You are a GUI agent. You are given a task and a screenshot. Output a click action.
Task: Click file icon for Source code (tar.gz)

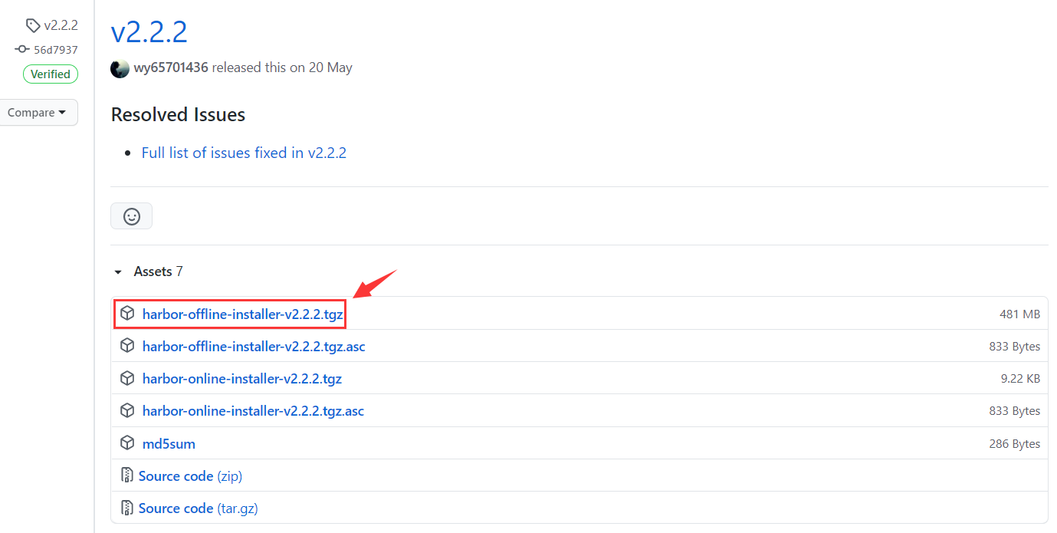[x=127, y=508]
